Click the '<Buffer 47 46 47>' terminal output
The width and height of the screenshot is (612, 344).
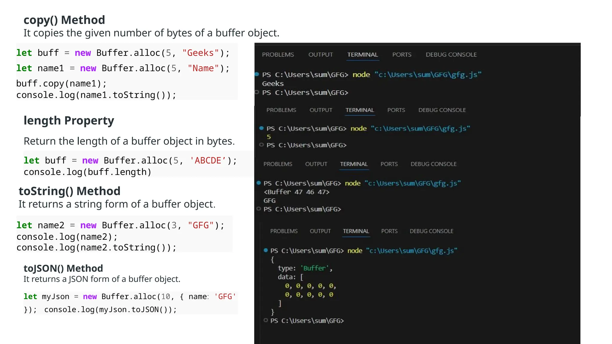click(296, 192)
